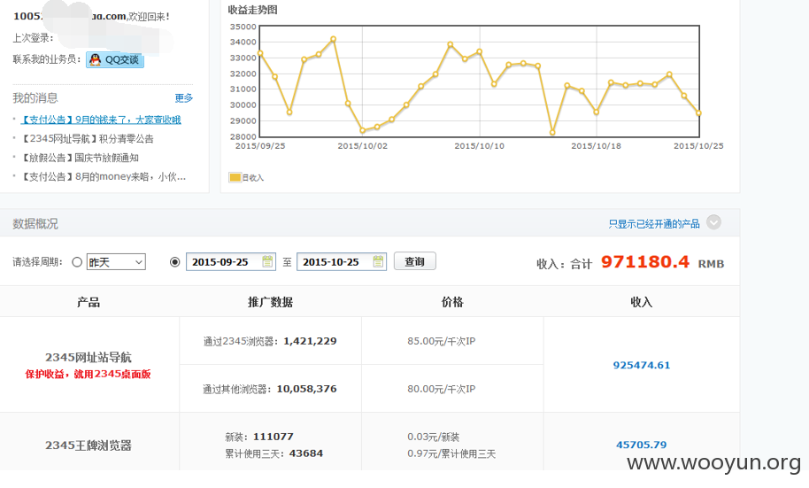Click the 价格 column header
809x488 pixels.
click(452, 302)
